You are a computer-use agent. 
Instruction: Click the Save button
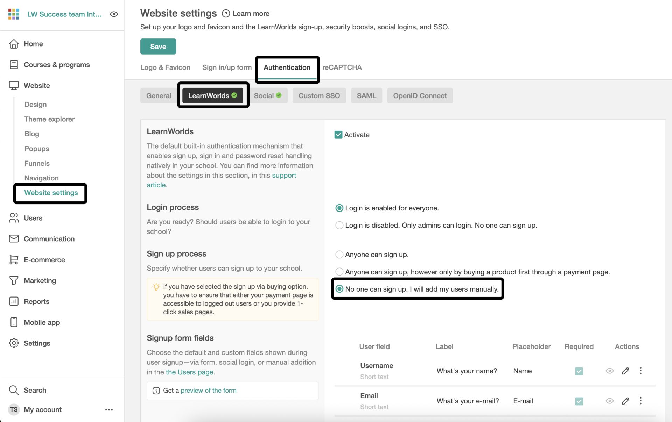pos(158,47)
